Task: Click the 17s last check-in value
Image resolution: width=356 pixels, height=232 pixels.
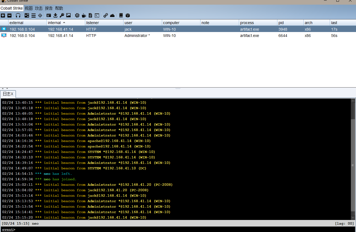Action: pos(334,29)
